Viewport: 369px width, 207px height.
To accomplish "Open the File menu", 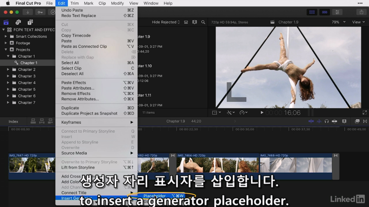I will tap(49, 3).
